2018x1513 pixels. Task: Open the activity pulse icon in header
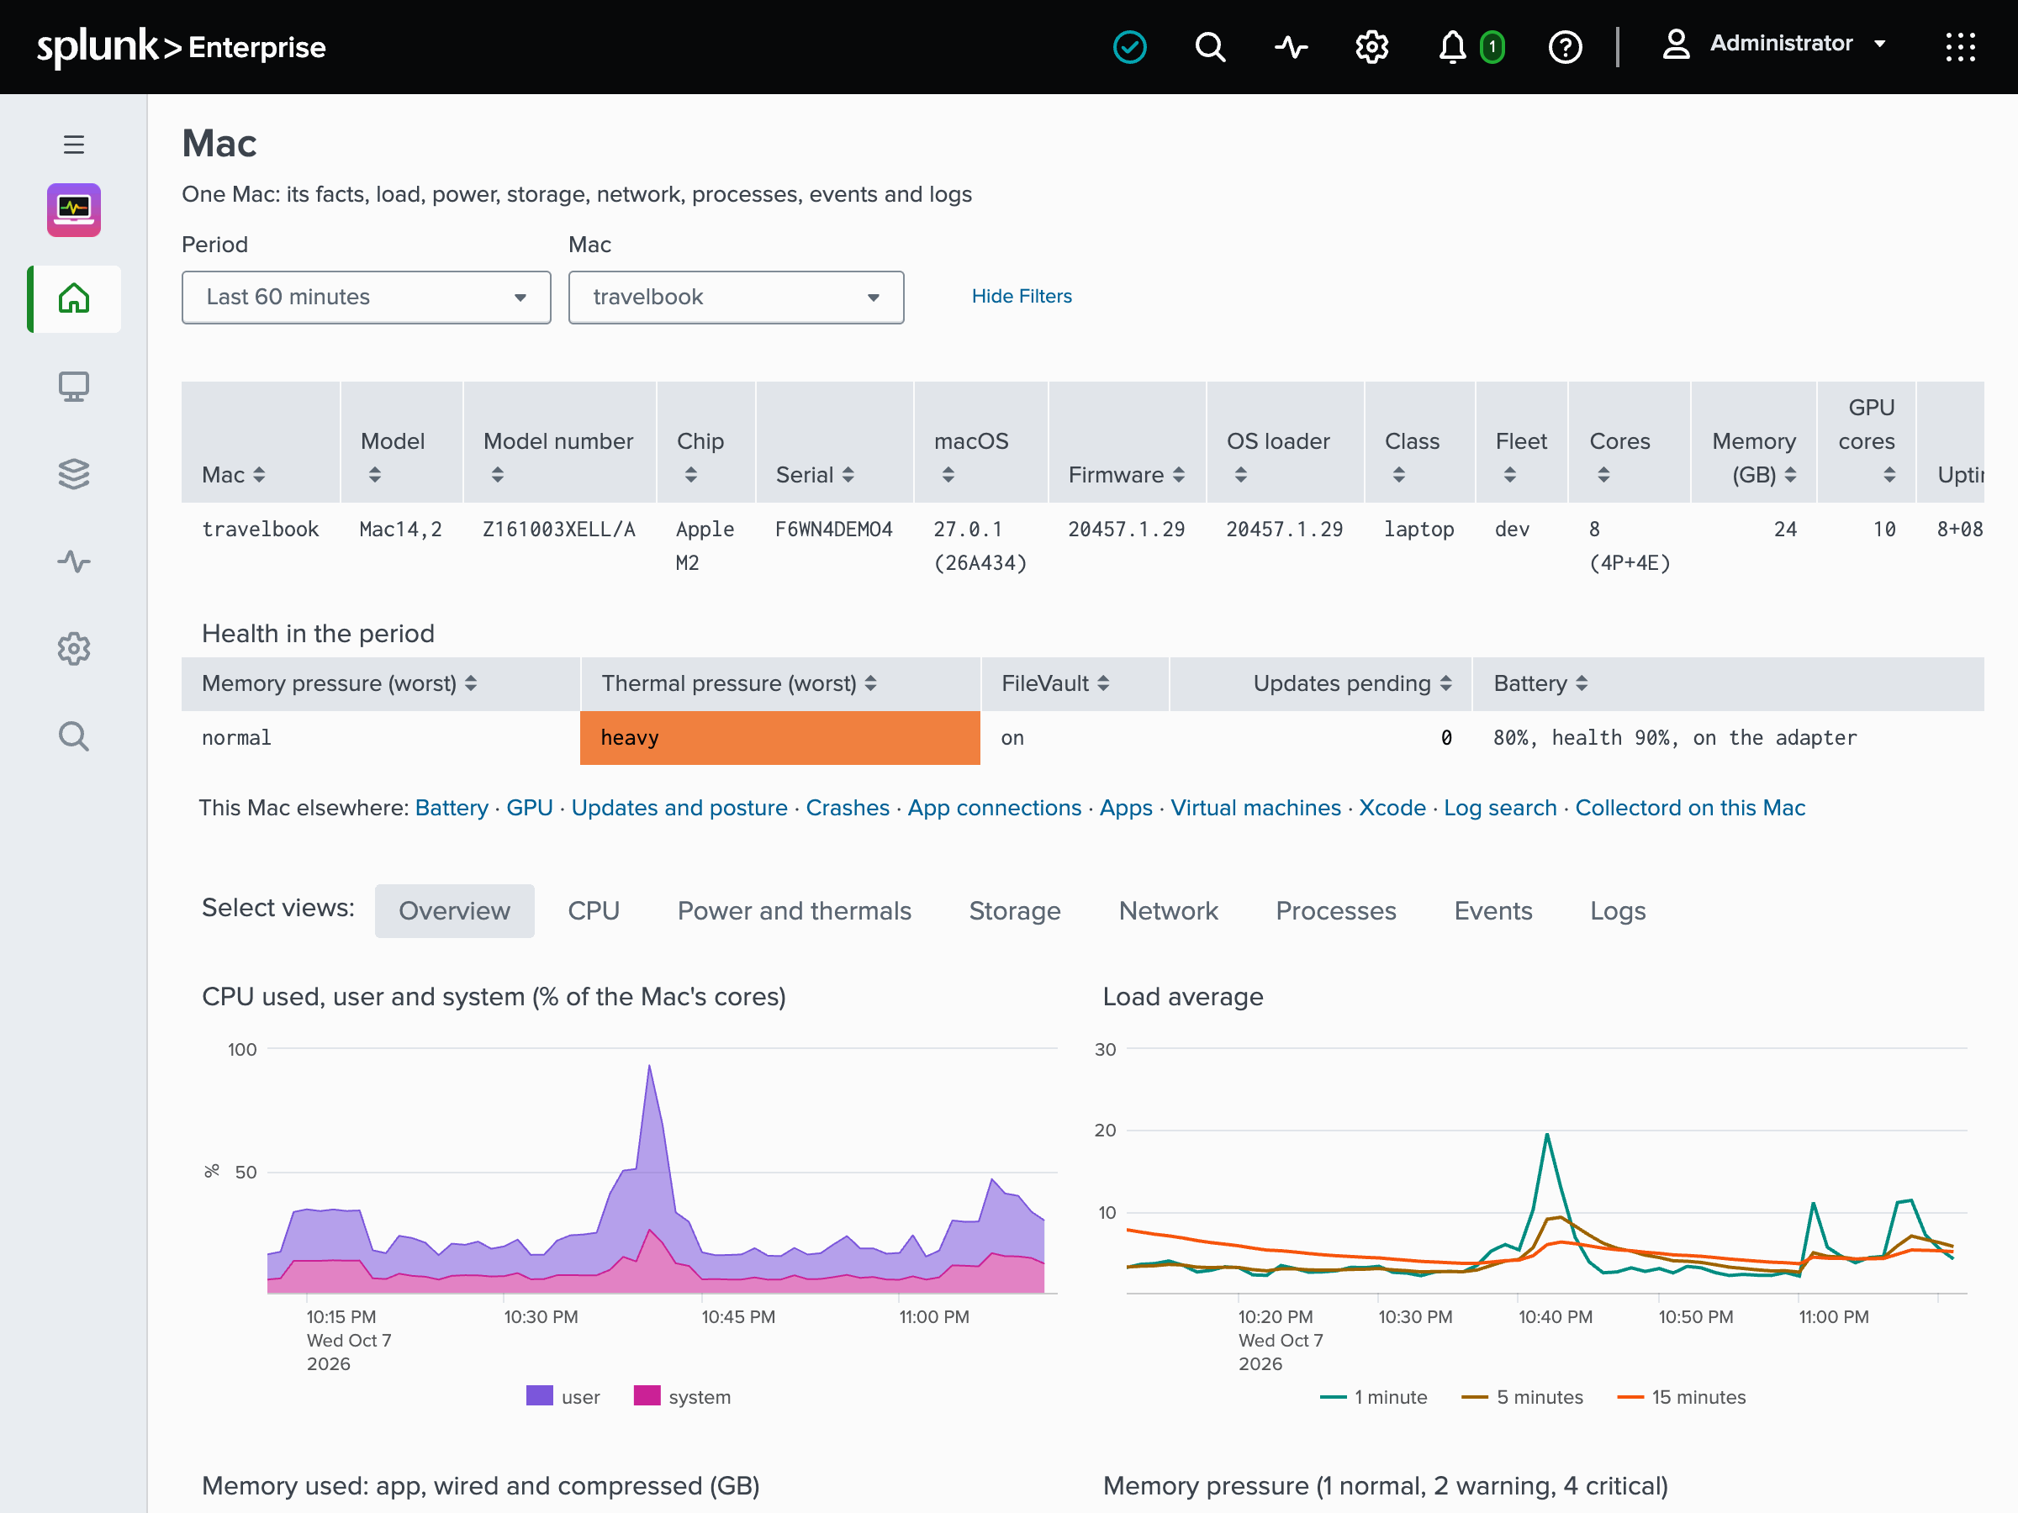point(1291,46)
